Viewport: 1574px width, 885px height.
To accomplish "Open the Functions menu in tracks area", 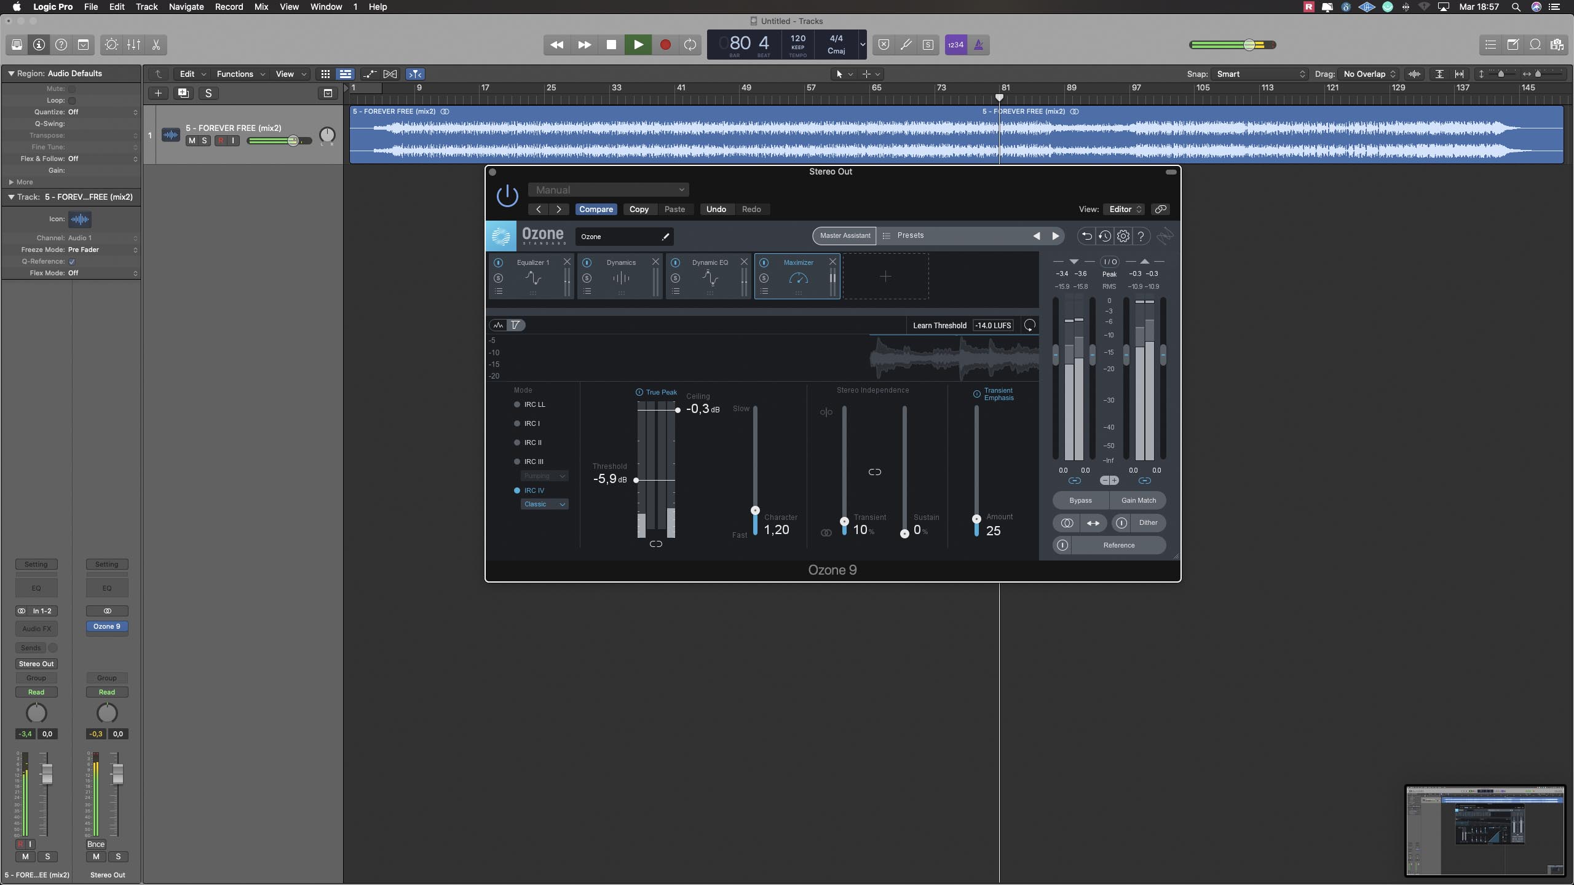I will click(x=240, y=74).
